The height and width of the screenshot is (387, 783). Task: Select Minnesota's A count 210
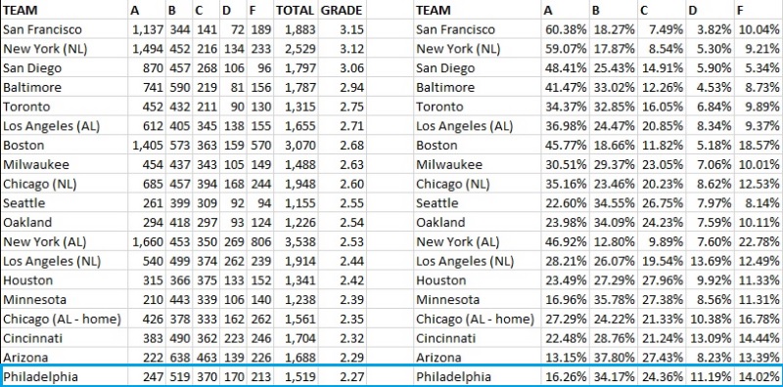point(153,300)
